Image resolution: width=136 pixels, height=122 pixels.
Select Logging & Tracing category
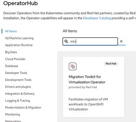pos(18,101)
